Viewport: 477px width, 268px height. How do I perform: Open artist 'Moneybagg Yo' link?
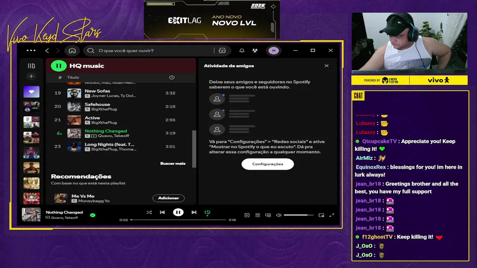[94, 201]
